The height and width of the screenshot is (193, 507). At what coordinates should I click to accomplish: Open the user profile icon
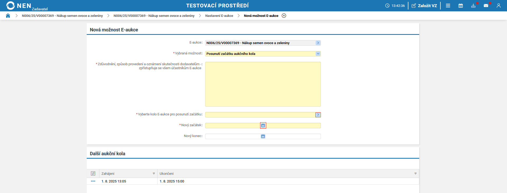pos(499,6)
